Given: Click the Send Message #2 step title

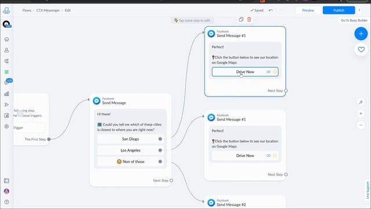Looking at the screenshot, I should click(231, 205).
